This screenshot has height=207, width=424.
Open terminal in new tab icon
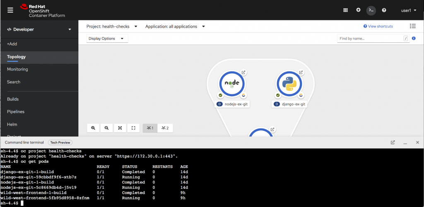[x=393, y=142]
